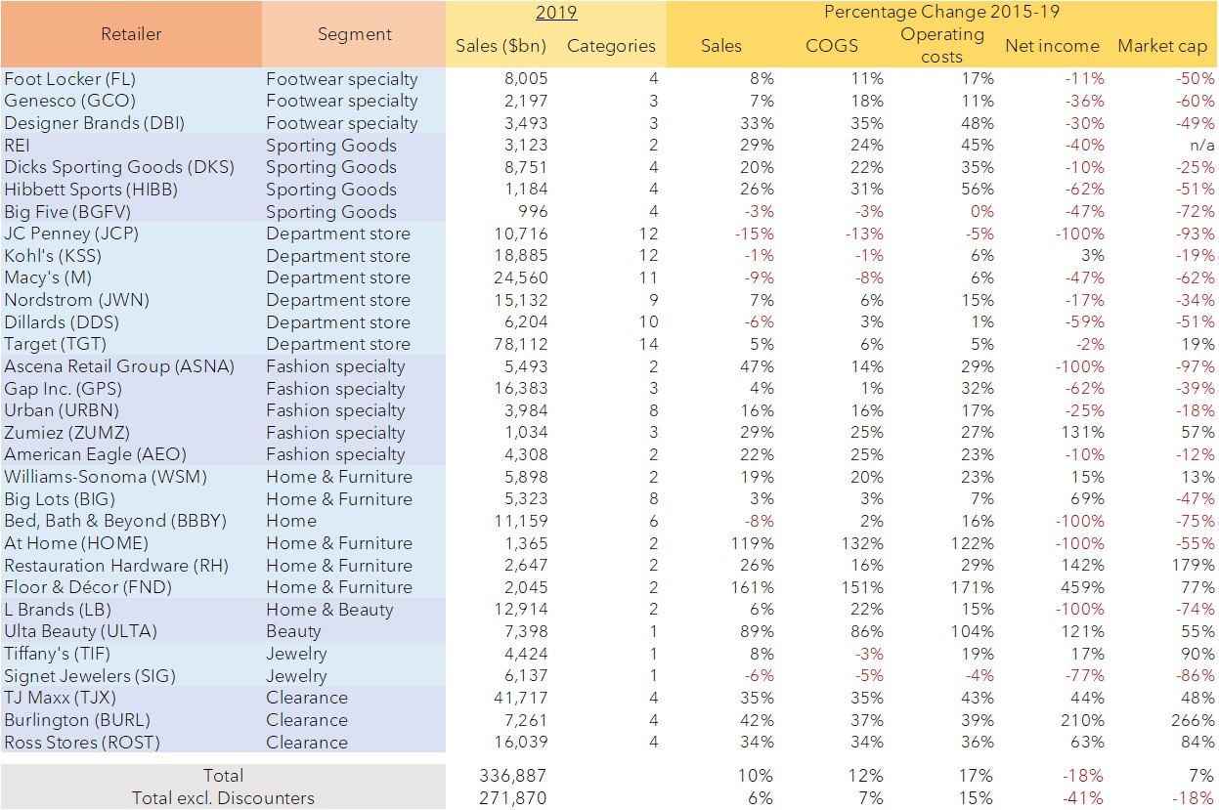Click Total net income change -18%
This screenshot has width=1219, height=810.
point(1084,776)
